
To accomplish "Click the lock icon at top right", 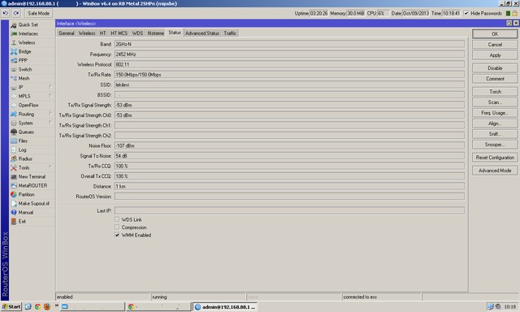I will pos(514,13).
